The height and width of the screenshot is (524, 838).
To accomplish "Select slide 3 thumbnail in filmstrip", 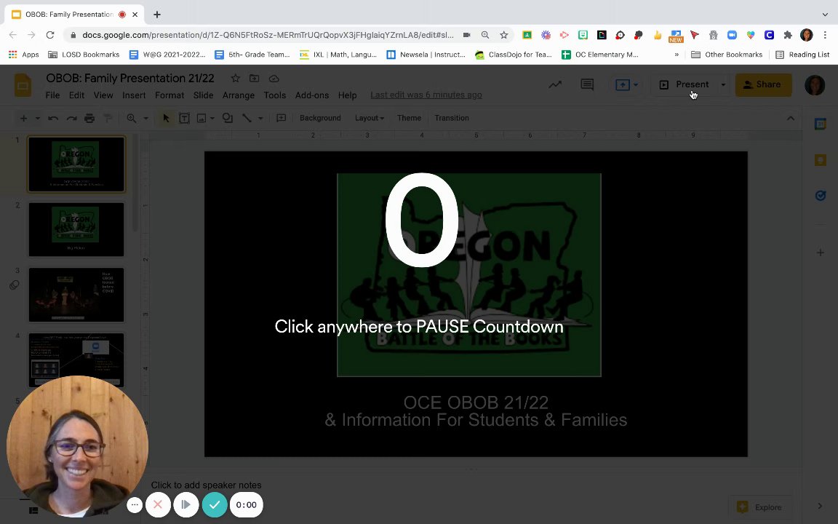I will click(76, 295).
